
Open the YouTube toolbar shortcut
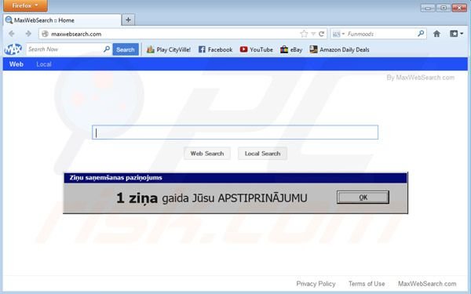[x=256, y=49]
